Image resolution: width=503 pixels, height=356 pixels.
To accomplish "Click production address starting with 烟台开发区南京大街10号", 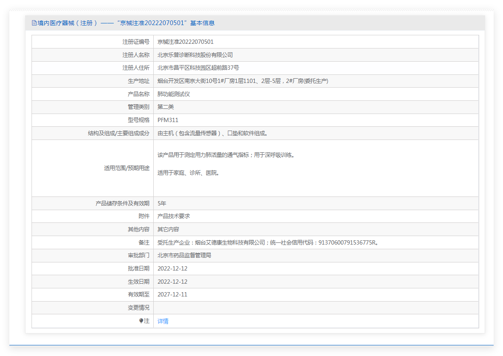I will [x=243, y=81].
